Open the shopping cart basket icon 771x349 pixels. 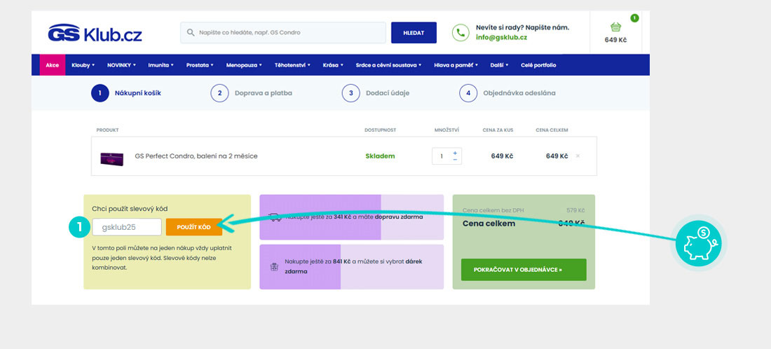point(615,27)
